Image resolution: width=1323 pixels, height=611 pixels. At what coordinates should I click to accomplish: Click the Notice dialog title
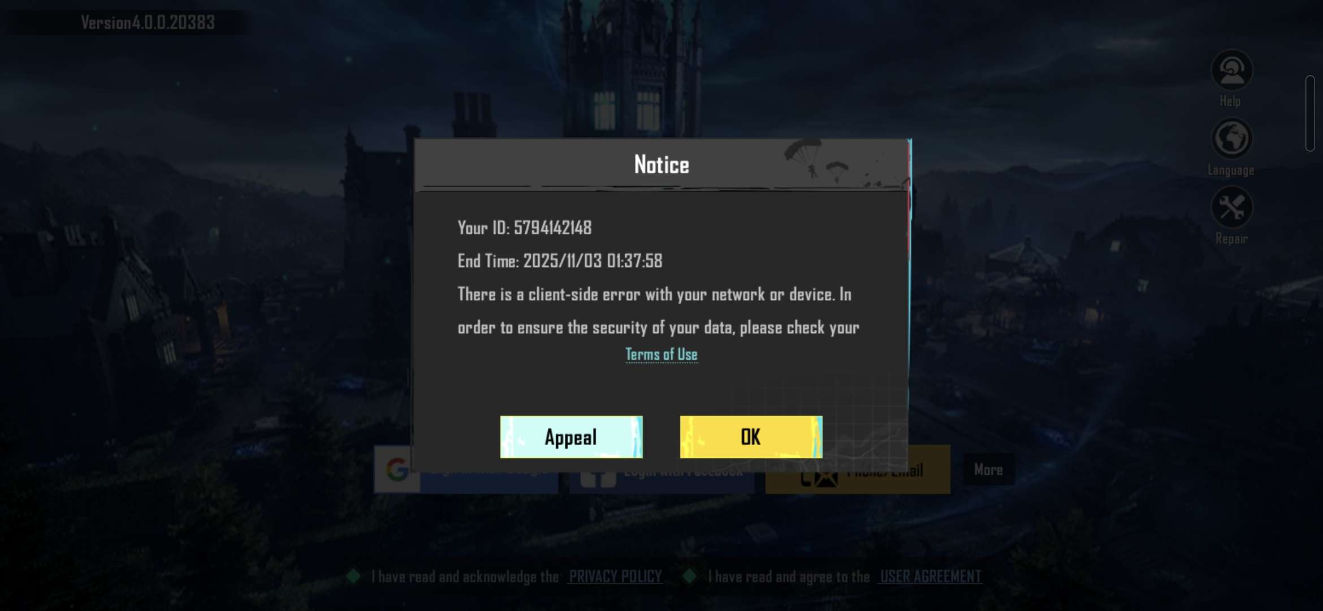pos(661,165)
